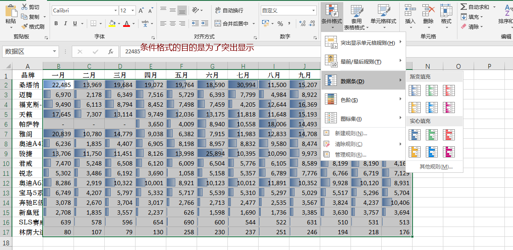Apply the red font color
This screenshot has height=250, width=513.
[126, 23]
